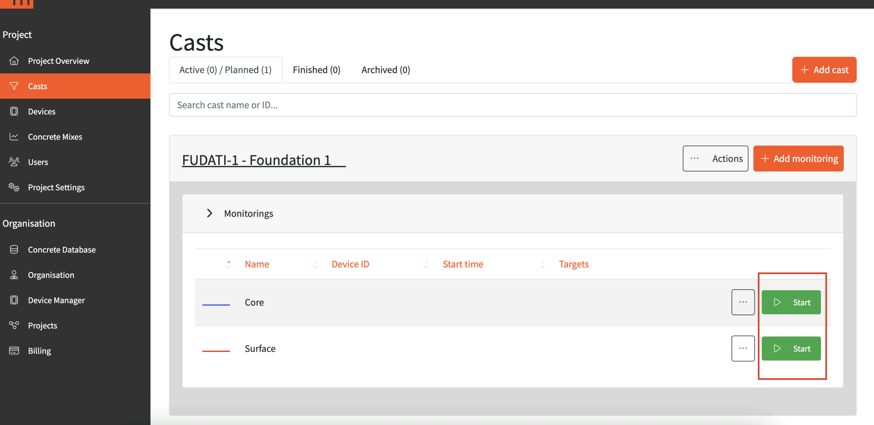Switch to the Finished (0) tab
This screenshot has width=874, height=425.
point(316,70)
